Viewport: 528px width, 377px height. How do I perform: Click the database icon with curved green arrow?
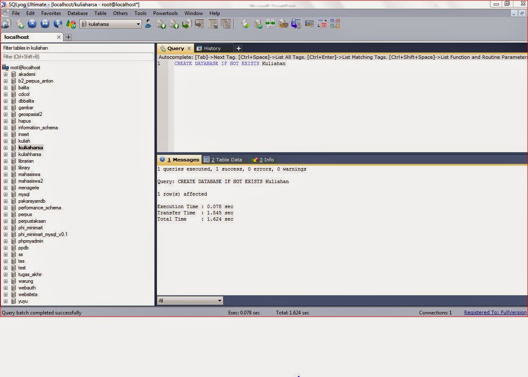click(187, 24)
